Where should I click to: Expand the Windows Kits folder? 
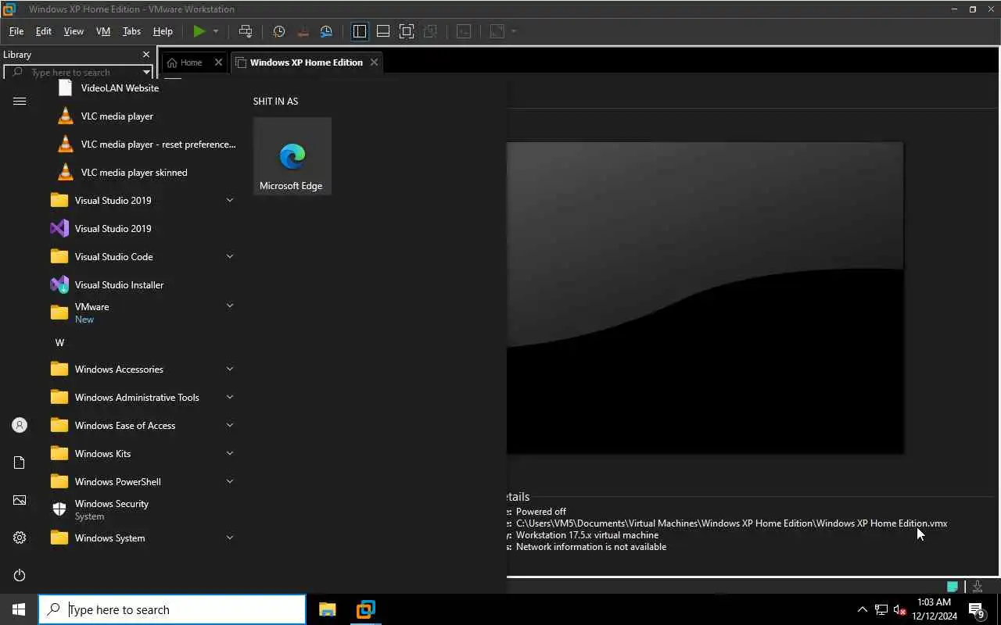pos(141,453)
